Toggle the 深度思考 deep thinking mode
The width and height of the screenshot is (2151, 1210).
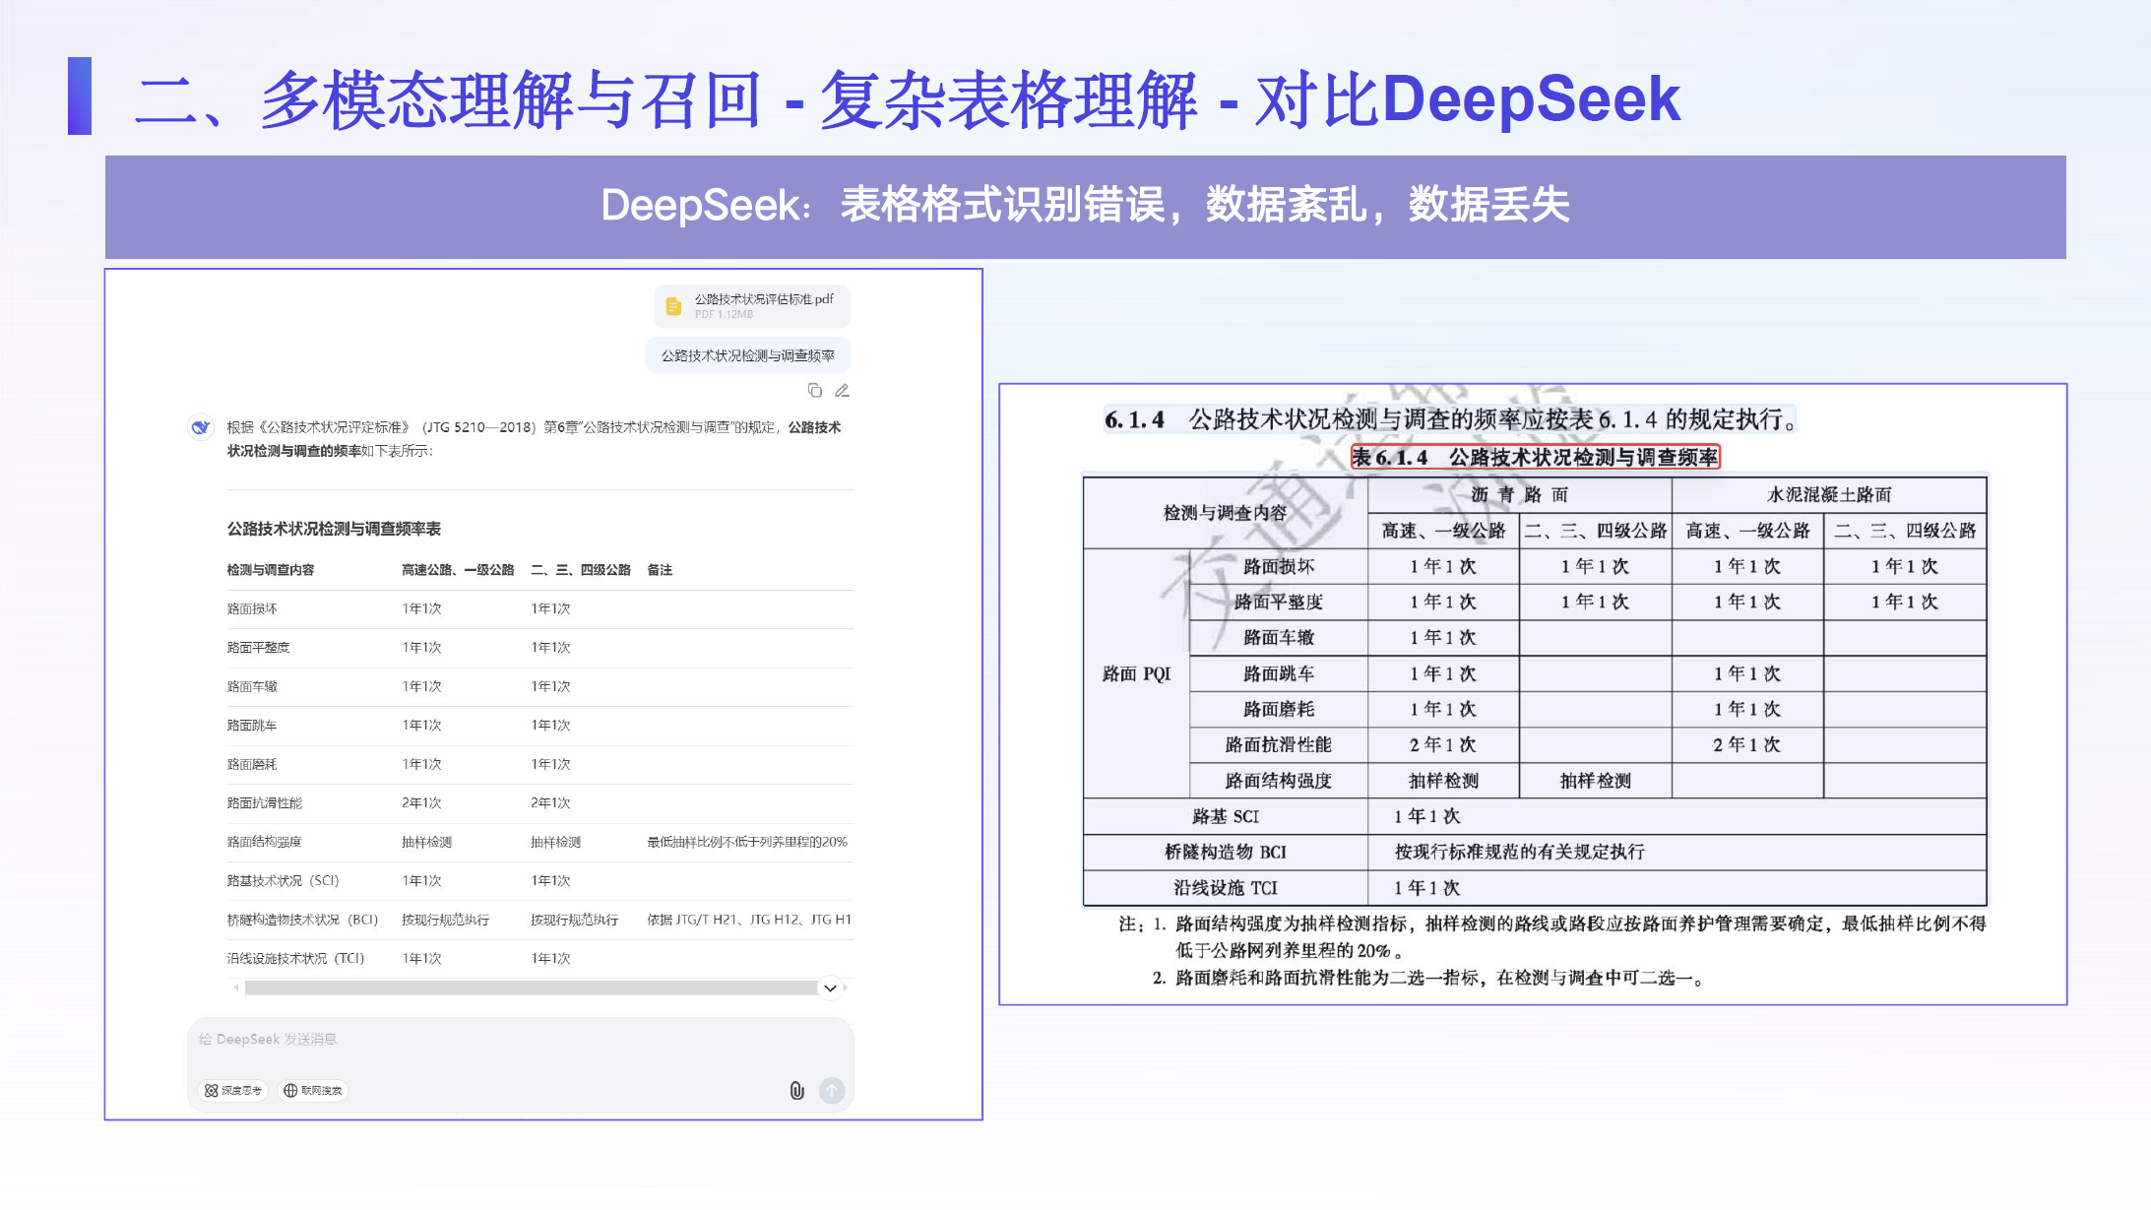[x=233, y=1090]
